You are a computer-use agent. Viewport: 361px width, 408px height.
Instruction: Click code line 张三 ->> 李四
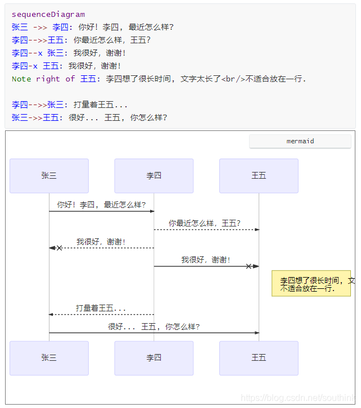point(93,27)
